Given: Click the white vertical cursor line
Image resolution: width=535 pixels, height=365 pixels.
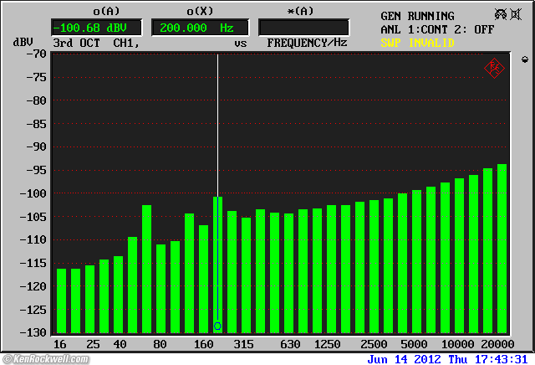Looking at the screenshot, I should click(217, 126).
